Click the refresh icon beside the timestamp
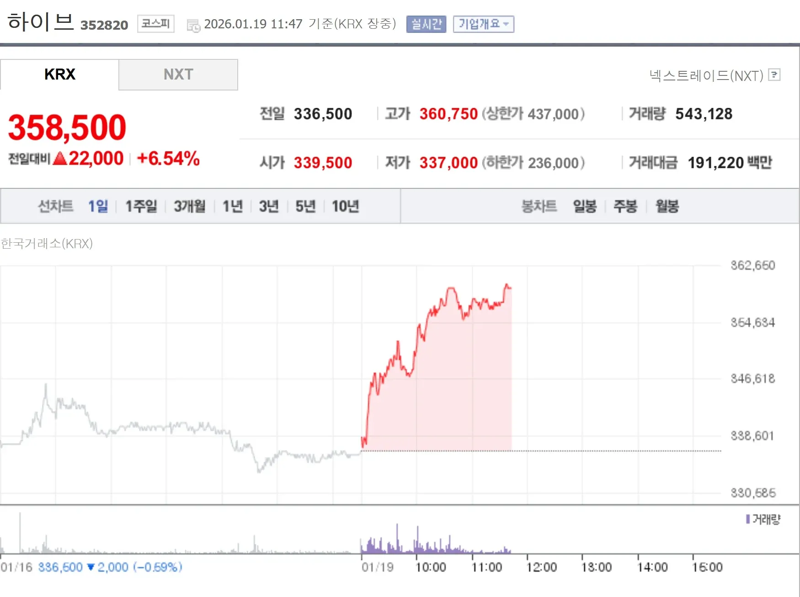This screenshot has width=800, height=597. [x=193, y=24]
